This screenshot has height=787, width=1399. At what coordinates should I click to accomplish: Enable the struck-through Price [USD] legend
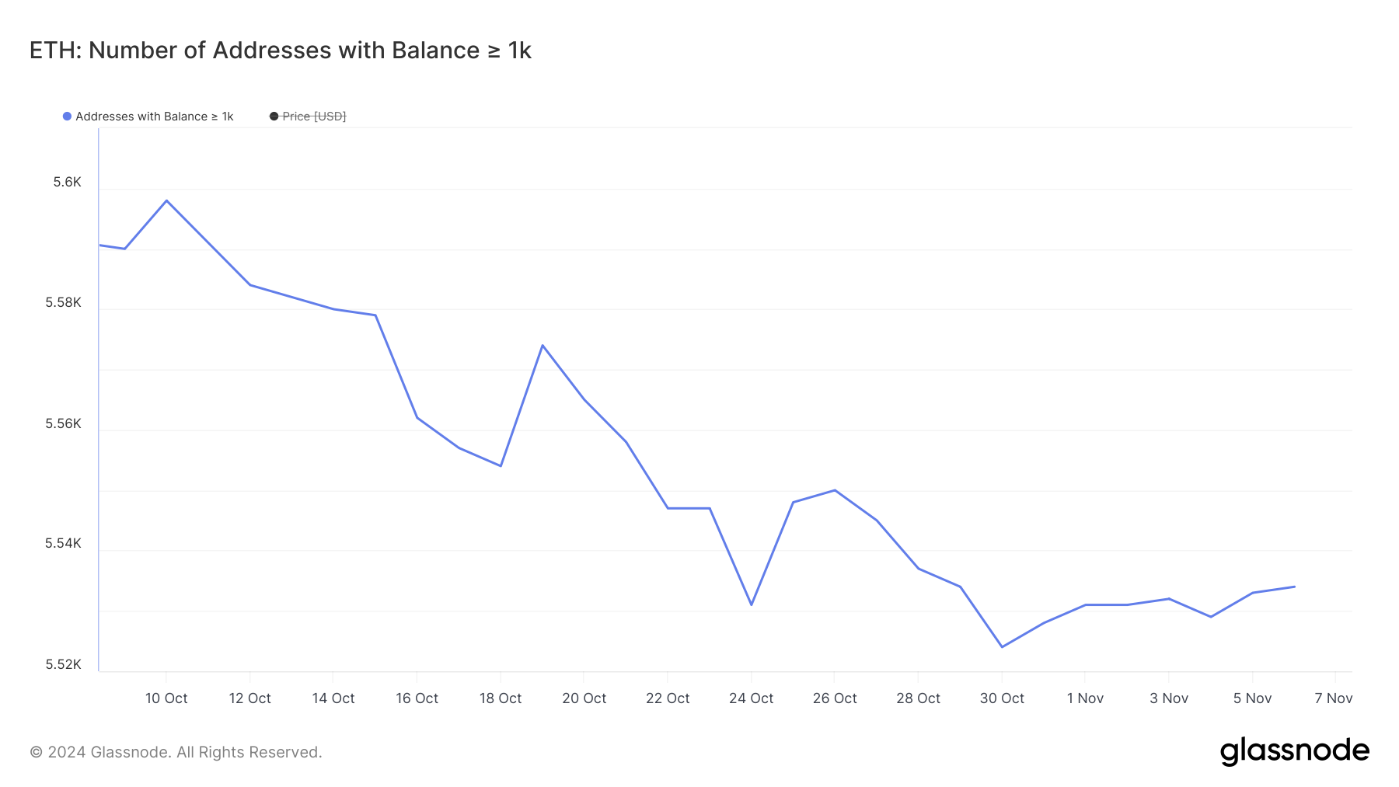308,117
